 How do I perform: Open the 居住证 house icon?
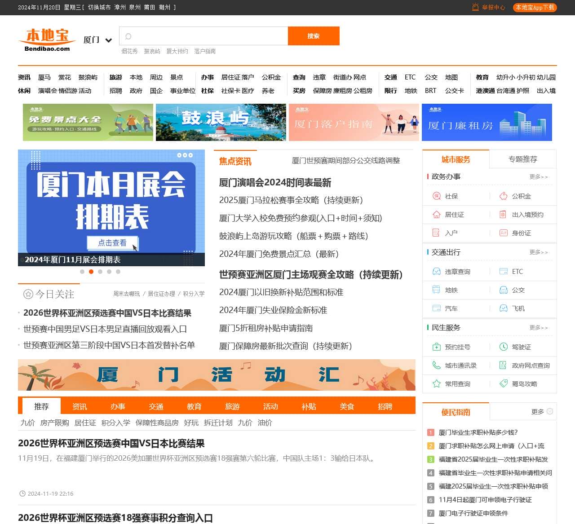click(x=436, y=215)
